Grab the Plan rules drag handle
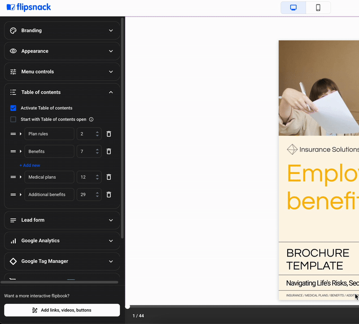This screenshot has width=359, height=324. [x=13, y=133]
